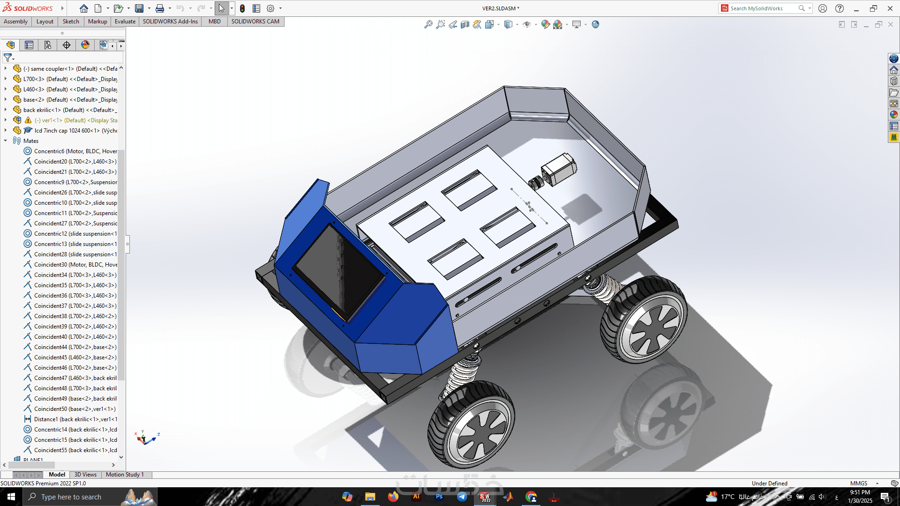Open the PropertyManager tab icon
Screen dimensions: 900x506
[29, 45]
